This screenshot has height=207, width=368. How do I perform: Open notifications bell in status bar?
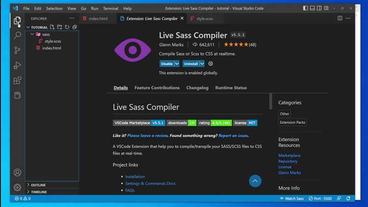(x=348, y=198)
